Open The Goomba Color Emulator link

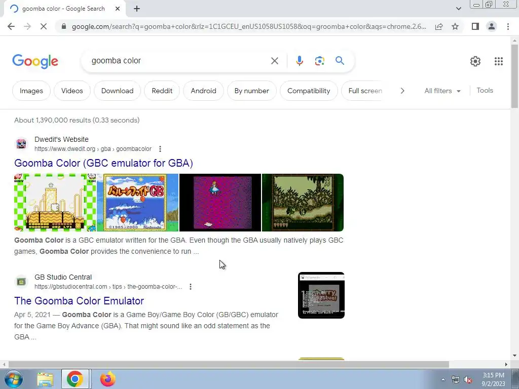pos(79,301)
